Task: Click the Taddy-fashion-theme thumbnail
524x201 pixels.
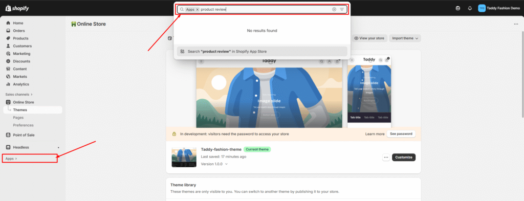Action: point(184,157)
